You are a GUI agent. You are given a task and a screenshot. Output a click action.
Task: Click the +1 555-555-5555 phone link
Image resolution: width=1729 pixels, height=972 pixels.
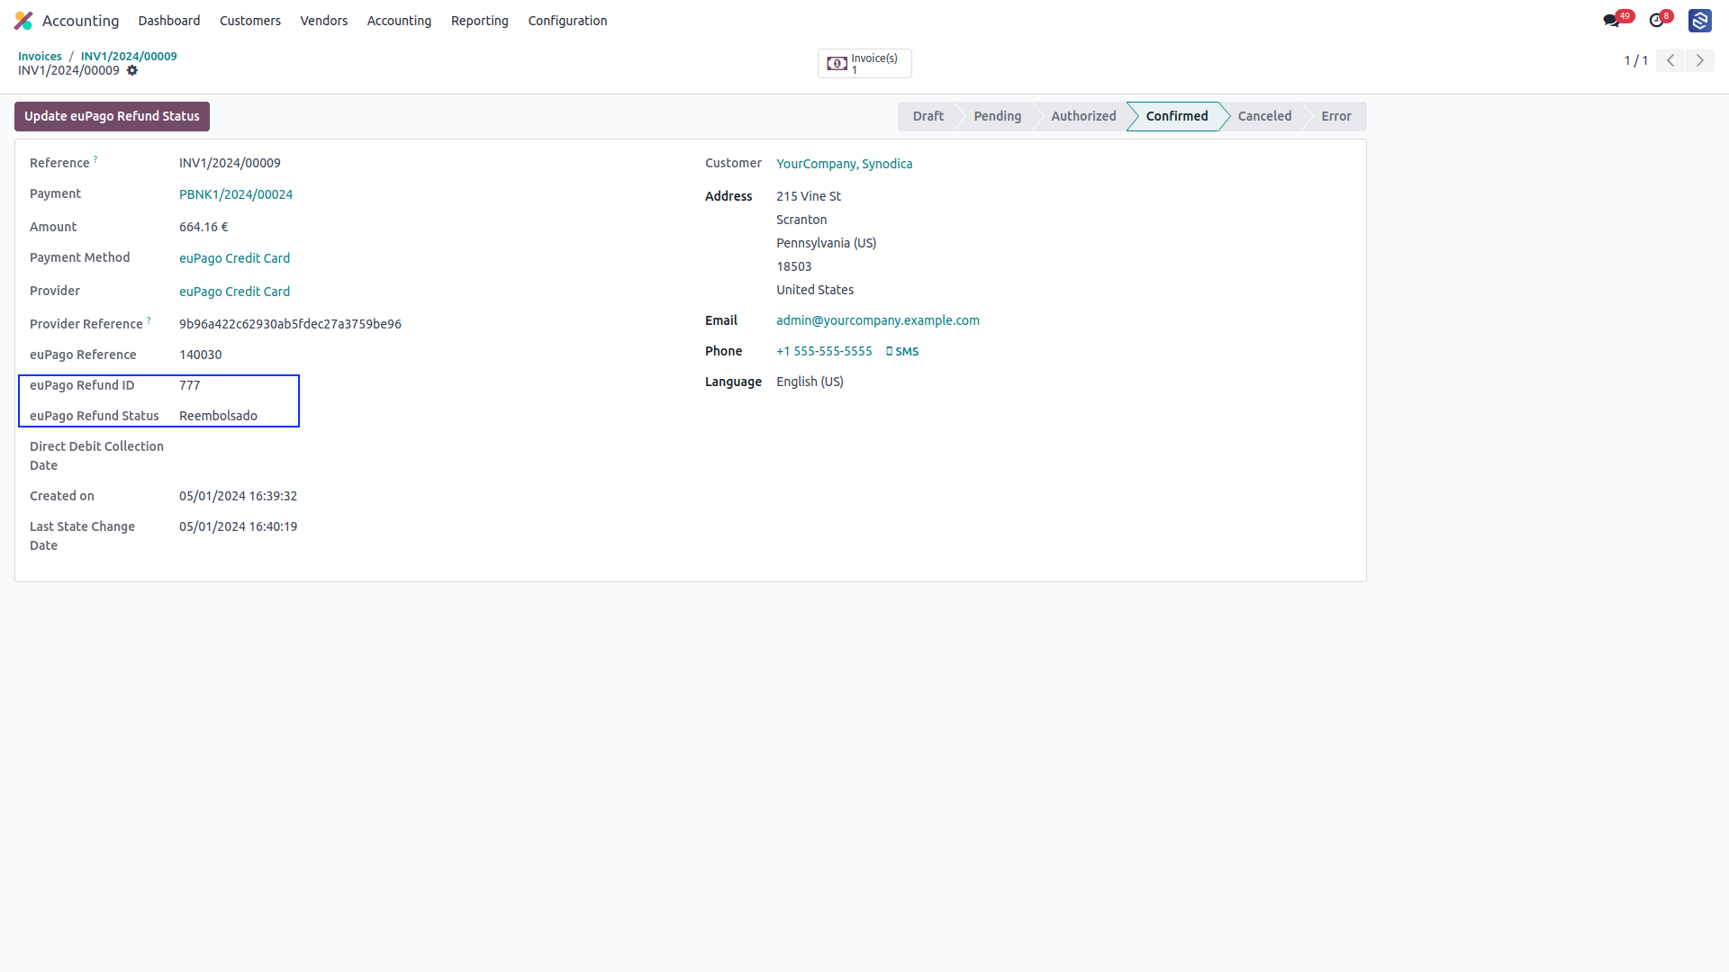click(824, 351)
